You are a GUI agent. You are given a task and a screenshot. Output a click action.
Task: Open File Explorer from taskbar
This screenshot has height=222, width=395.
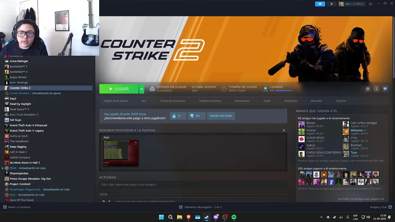(x=179, y=217)
